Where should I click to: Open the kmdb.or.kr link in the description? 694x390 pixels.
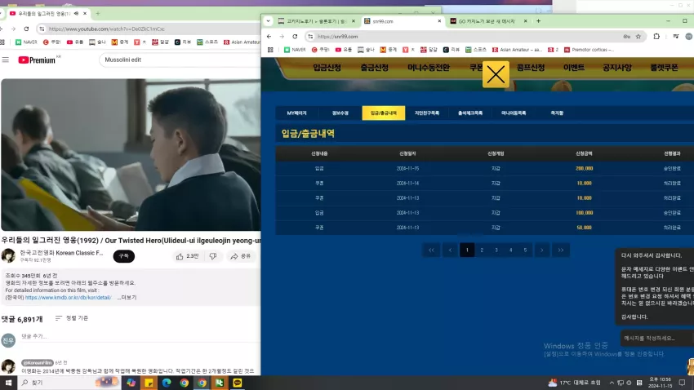68,298
